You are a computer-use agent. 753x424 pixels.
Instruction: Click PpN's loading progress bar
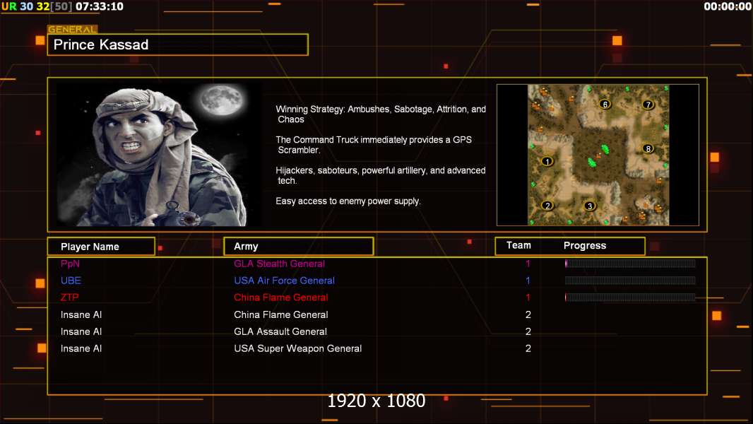point(630,263)
